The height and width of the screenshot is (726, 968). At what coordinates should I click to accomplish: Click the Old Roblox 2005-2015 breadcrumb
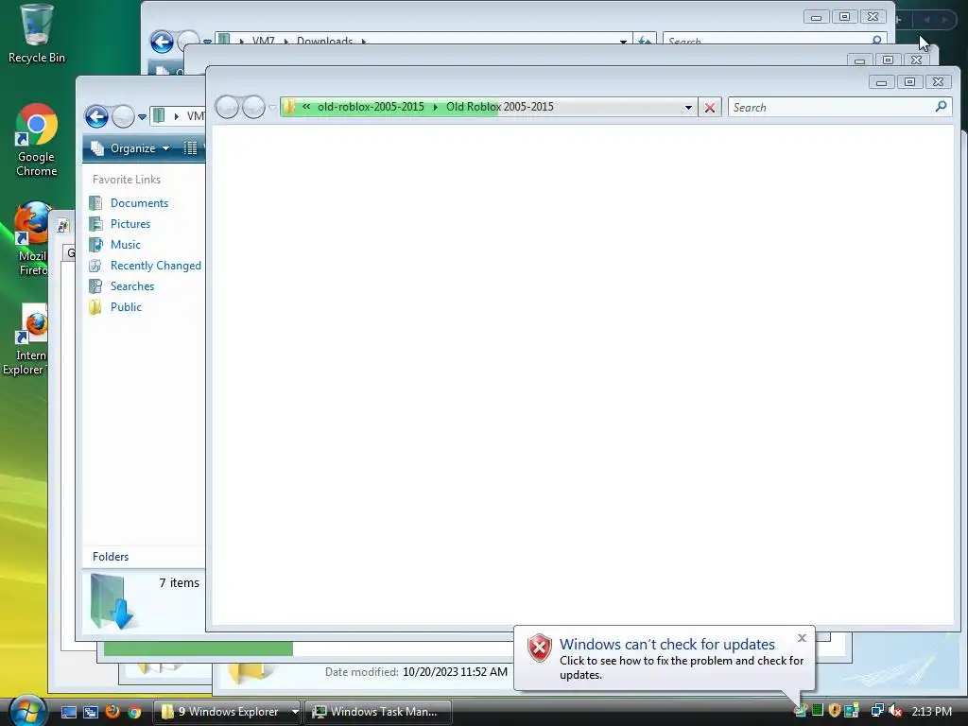[500, 107]
